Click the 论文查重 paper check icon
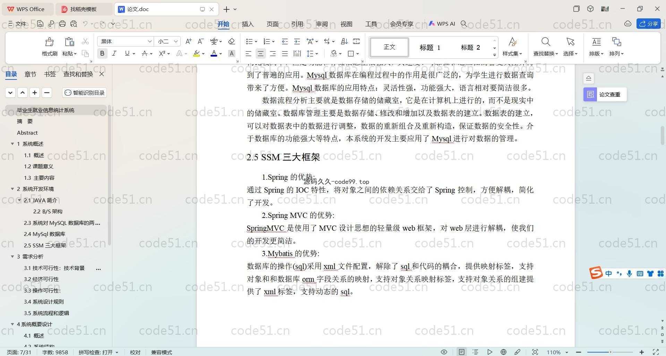 tap(590, 94)
